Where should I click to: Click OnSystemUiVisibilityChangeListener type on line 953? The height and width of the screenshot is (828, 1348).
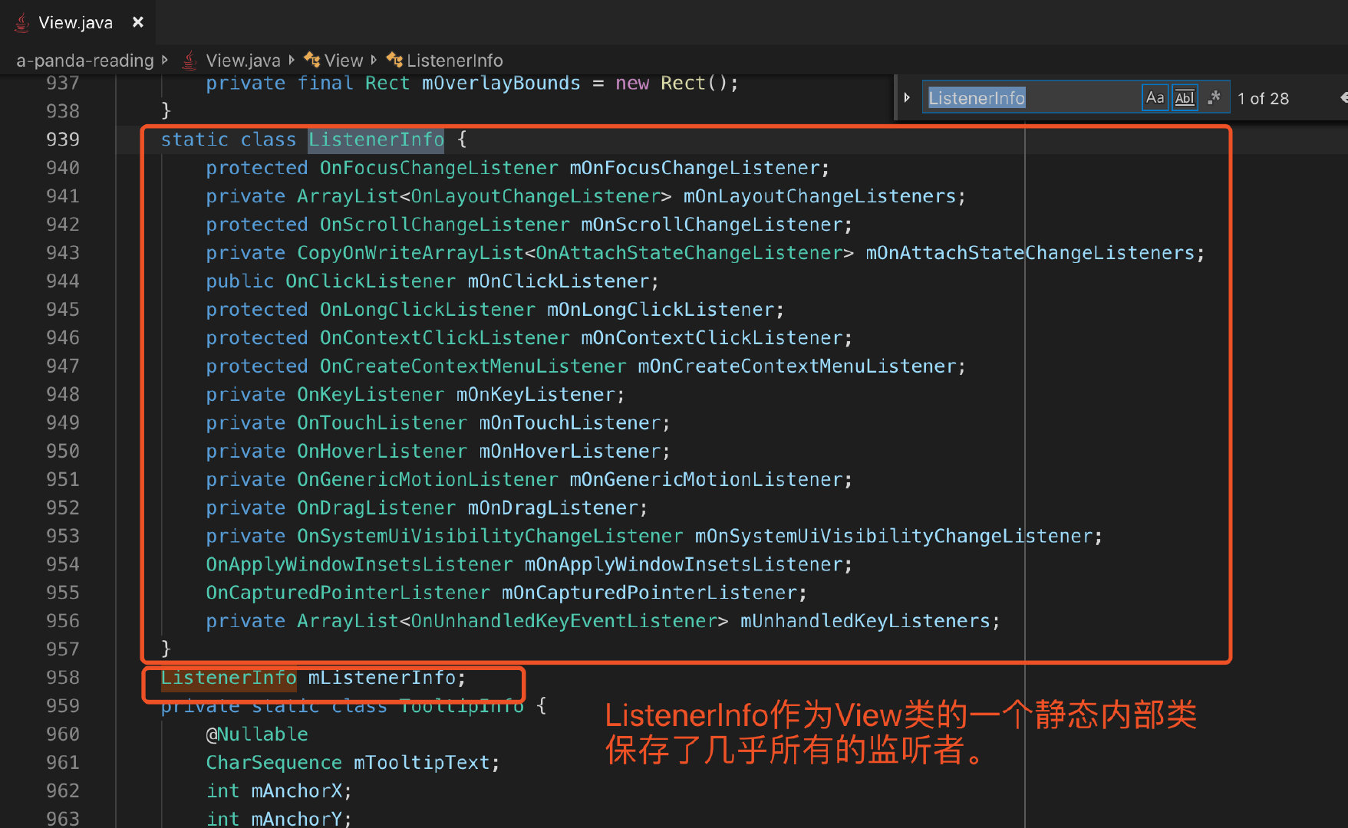tap(489, 537)
